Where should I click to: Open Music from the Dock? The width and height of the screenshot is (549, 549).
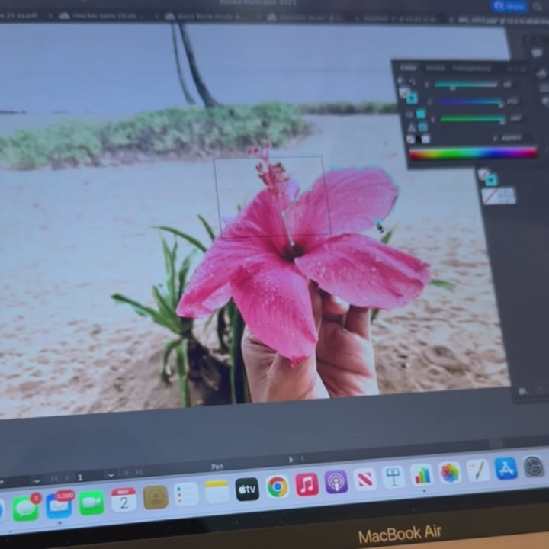point(307,485)
